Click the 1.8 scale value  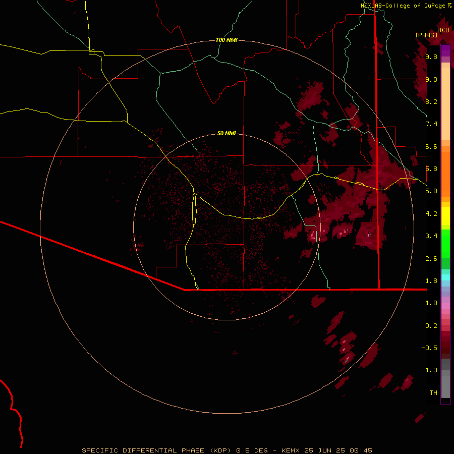431,281
